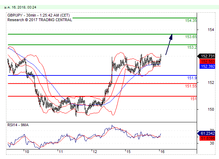Select the date axis label 12
Screen dimensions: 219x159
95,152
